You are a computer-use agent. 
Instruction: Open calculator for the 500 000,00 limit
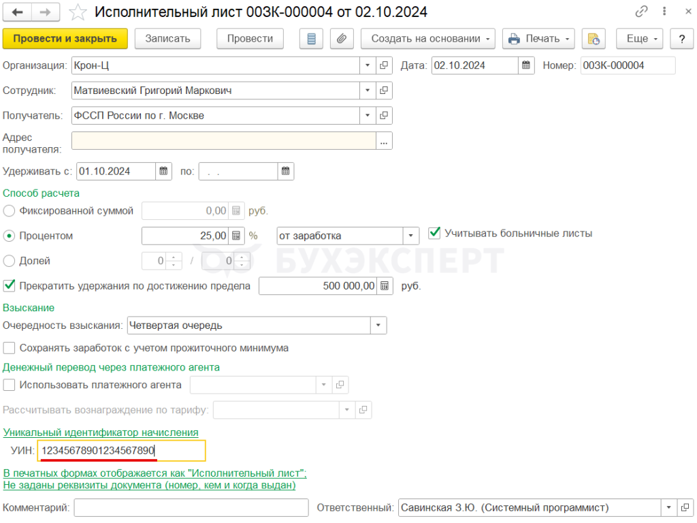(385, 286)
